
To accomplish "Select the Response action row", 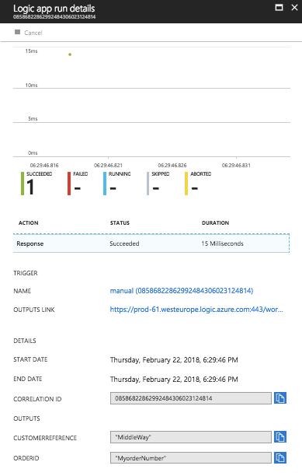I will coord(151,243).
